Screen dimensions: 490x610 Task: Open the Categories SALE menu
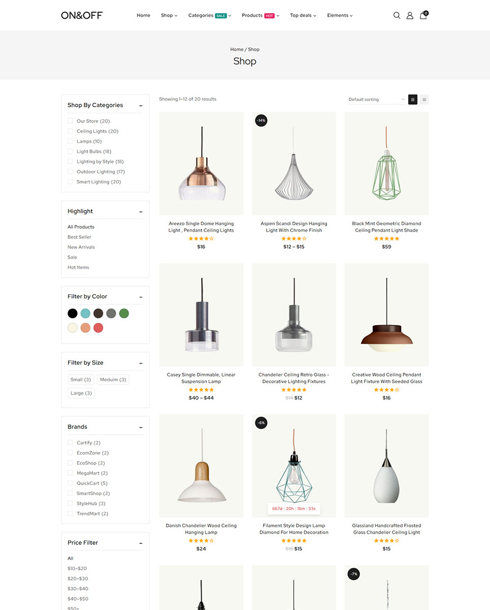coord(209,15)
